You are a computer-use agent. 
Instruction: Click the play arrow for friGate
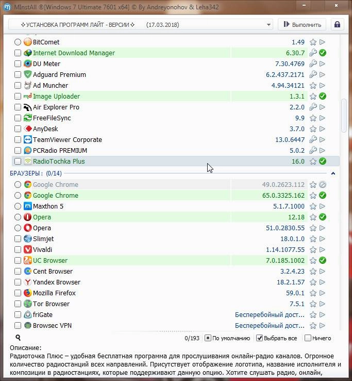tap(322, 315)
